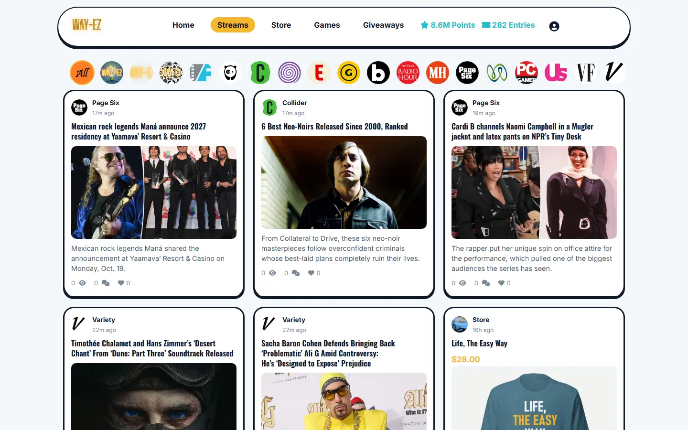Select the green and blue loops source icon
Screen dimensions: 688x430
497,73
